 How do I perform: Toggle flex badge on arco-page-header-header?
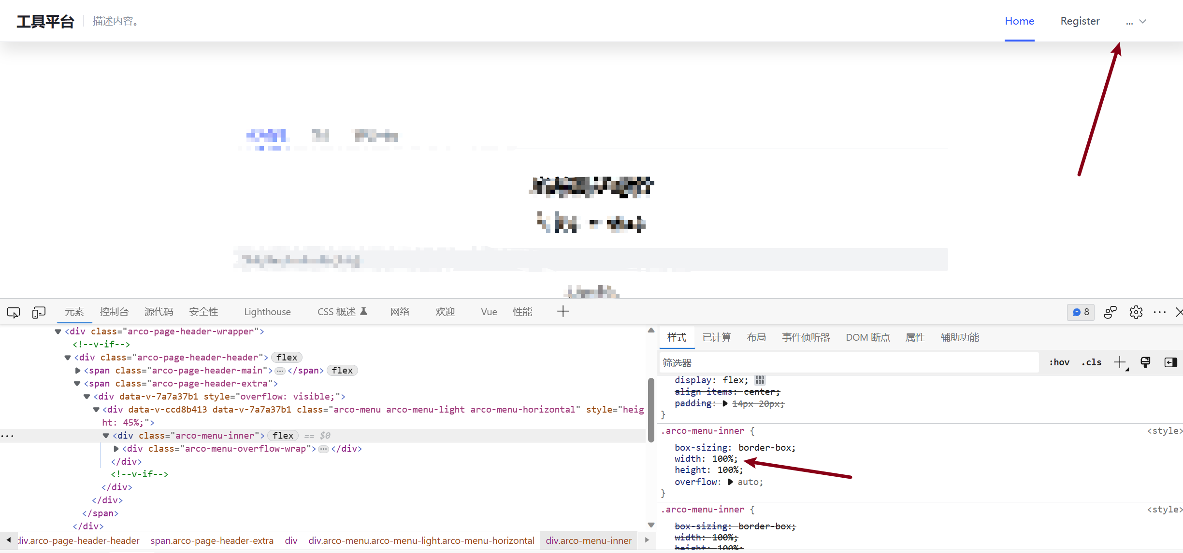287,358
